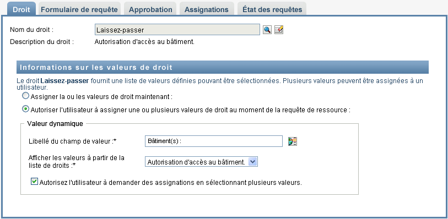Open the État des requêtes tab
Viewport: 448px width, 219px height.
(272, 9)
